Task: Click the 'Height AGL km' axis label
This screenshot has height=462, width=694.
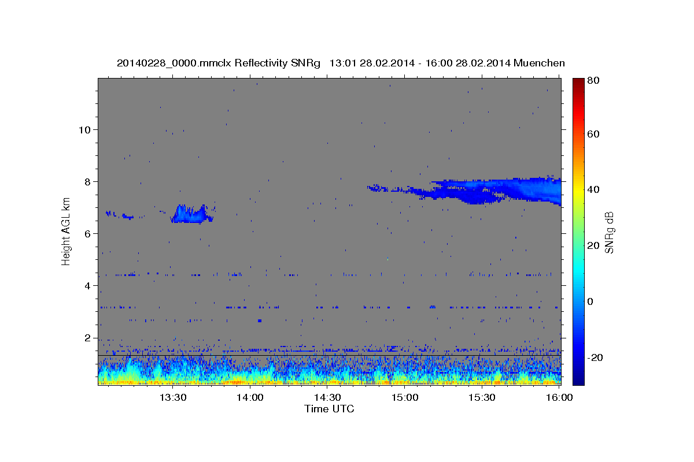Action: [67, 232]
